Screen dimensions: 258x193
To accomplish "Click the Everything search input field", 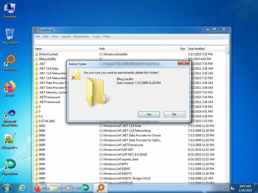I will (131, 42).
